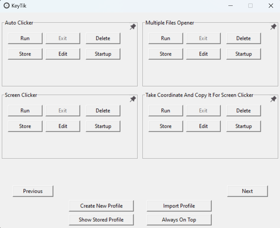280x228 pixels.
Task: Pin the Screen Clicker profile
Action: pos(133,99)
